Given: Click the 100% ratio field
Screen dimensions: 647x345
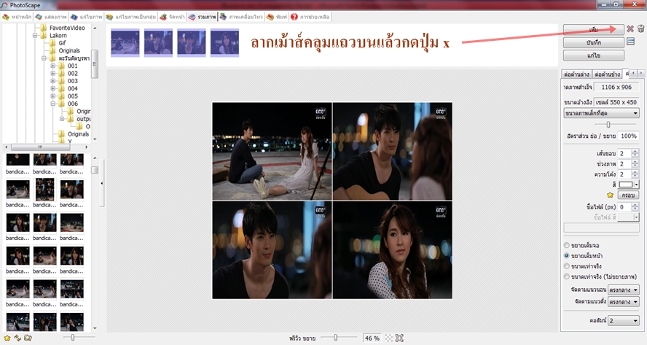Looking at the screenshot, I should click(629, 136).
